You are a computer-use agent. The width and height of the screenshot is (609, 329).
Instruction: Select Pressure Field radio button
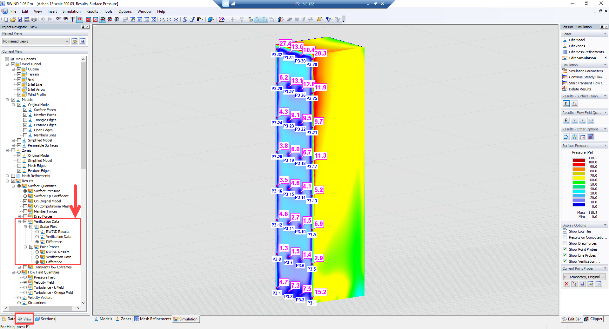pos(25,277)
